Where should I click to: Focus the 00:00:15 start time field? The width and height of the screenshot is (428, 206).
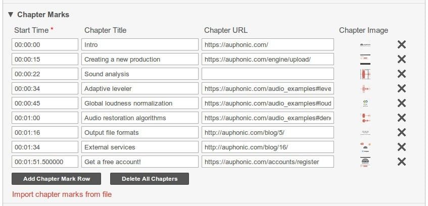coord(44,59)
